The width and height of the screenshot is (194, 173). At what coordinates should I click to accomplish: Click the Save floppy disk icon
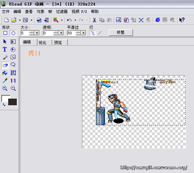26,20
